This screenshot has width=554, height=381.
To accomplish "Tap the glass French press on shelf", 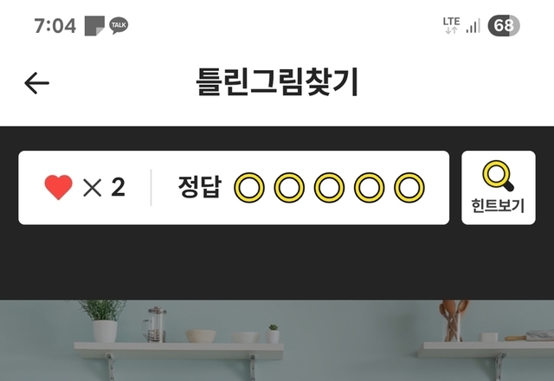I will (x=155, y=325).
